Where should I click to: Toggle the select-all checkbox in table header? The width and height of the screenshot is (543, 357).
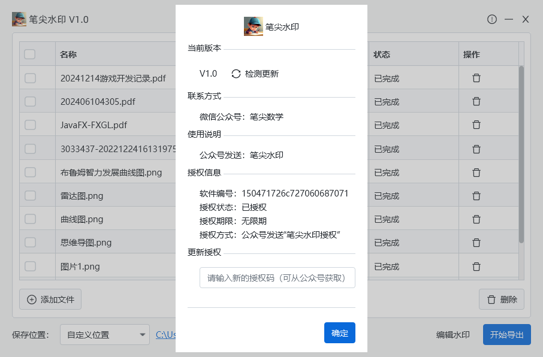(x=30, y=54)
